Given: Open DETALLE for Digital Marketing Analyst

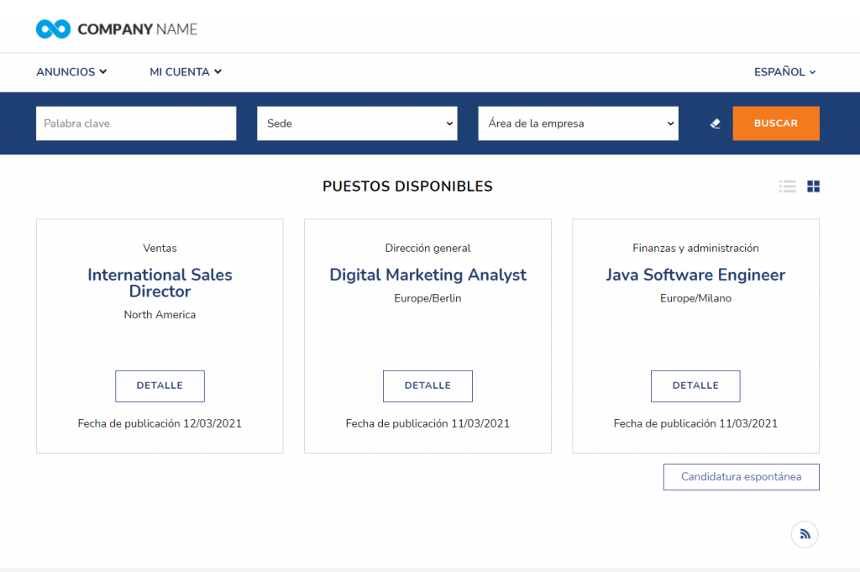Looking at the screenshot, I should [x=427, y=386].
